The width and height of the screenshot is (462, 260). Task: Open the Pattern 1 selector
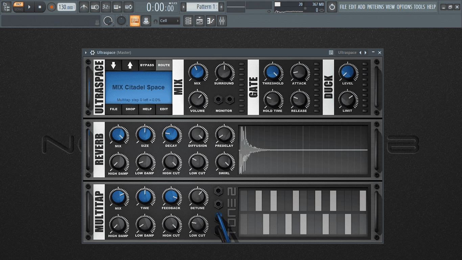point(202,7)
